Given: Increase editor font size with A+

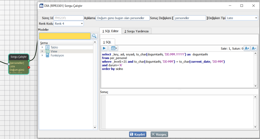Looking at the screenshot, I should pos(247,48).
